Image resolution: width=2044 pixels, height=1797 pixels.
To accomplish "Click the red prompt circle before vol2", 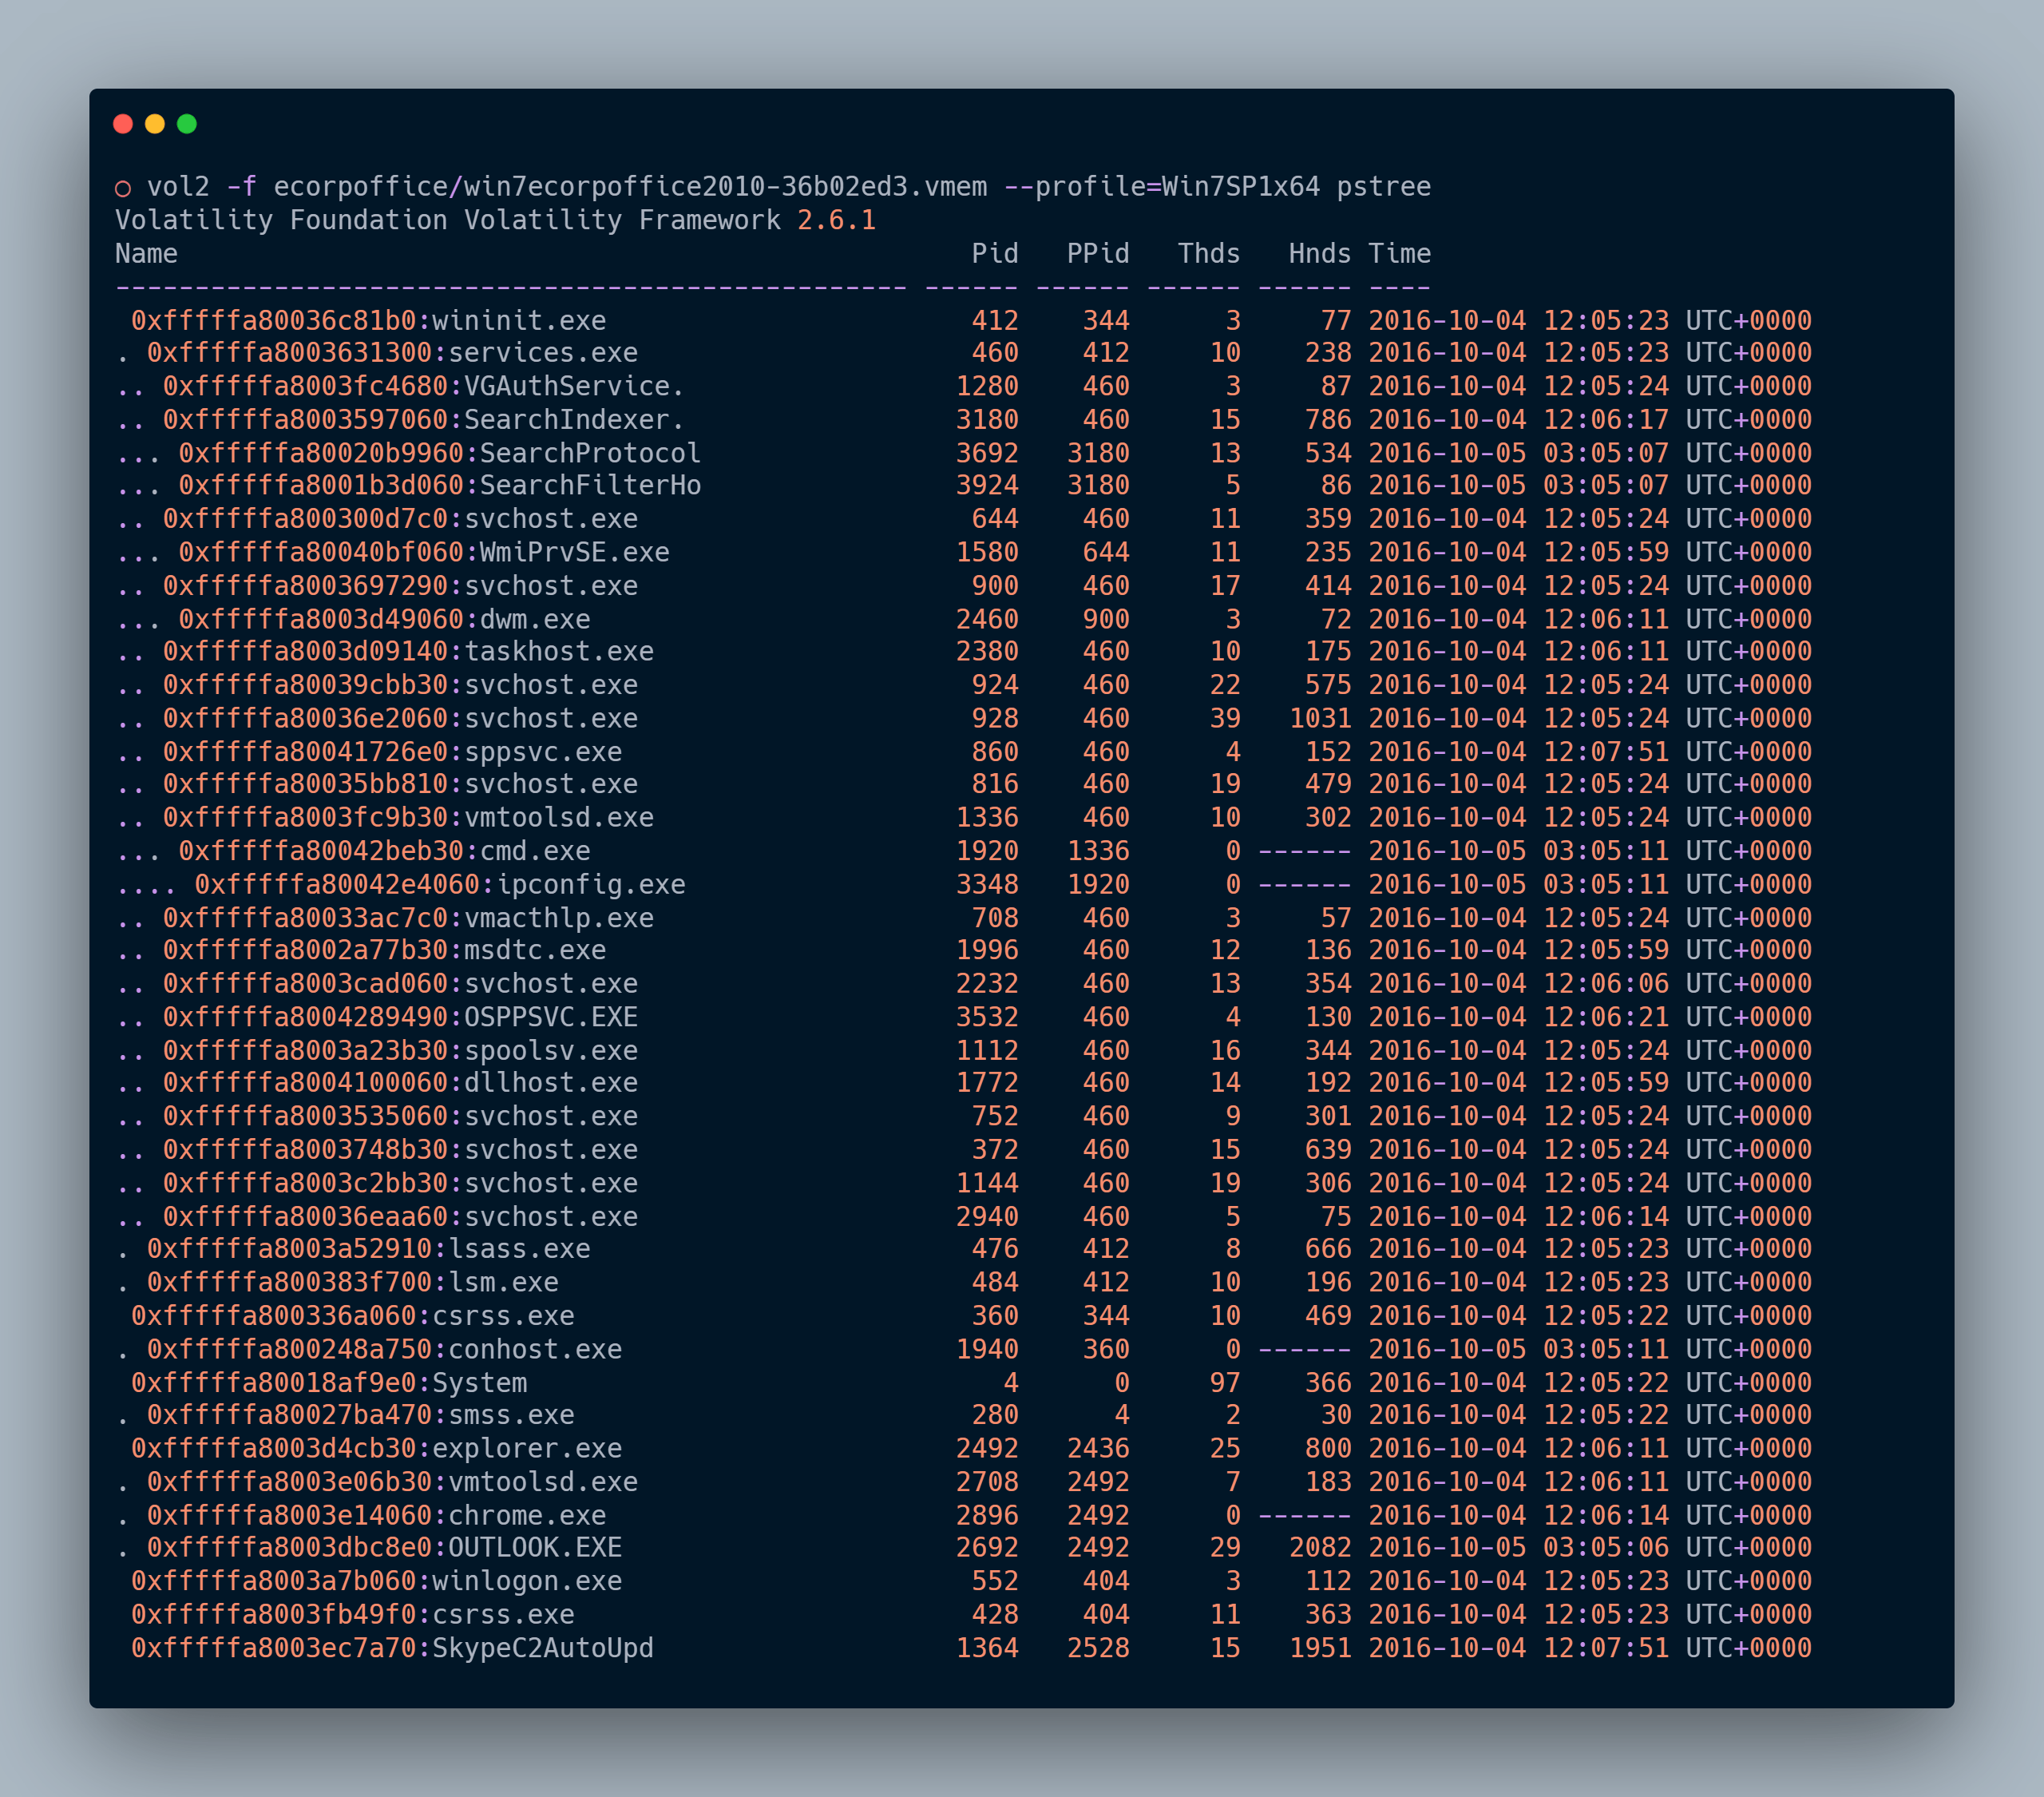I will [123, 188].
